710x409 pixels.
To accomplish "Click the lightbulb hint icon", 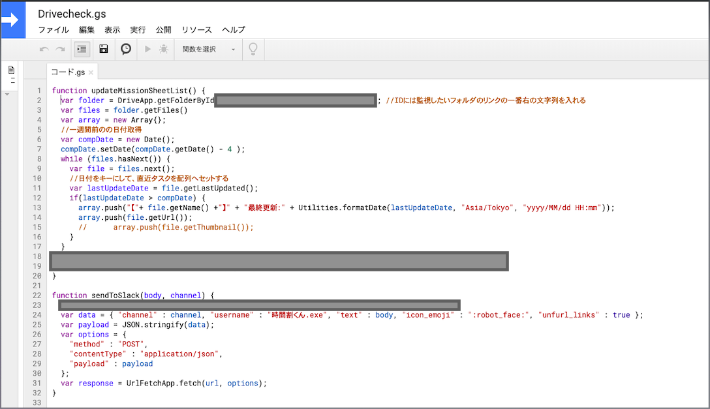I will click(253, 49).
